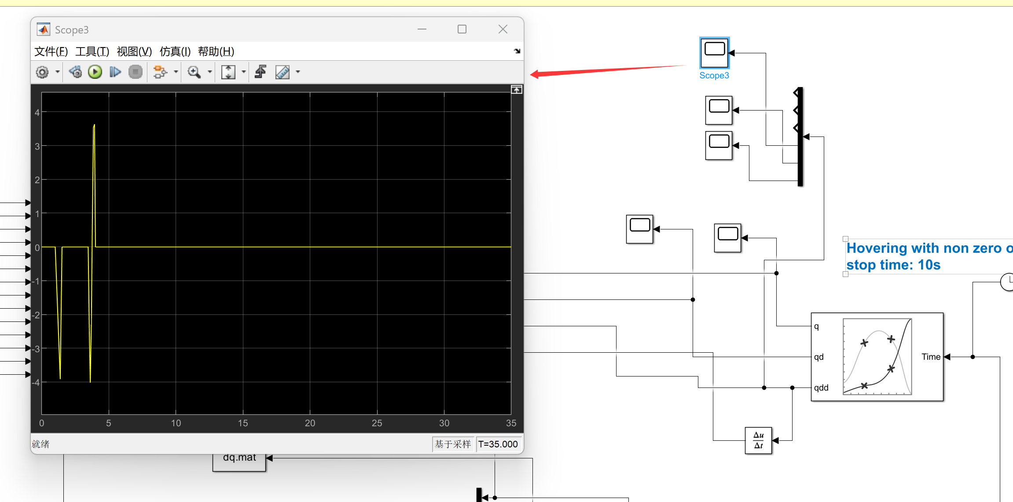Screen dimensions: 1013x502
Task: Expand the zoom tool dropdown arrow
Action: tap(209, 72)
